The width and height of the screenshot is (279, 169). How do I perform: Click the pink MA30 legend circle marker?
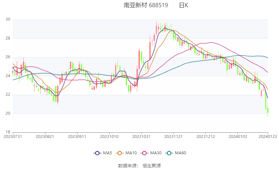click(x=143, y=153)
